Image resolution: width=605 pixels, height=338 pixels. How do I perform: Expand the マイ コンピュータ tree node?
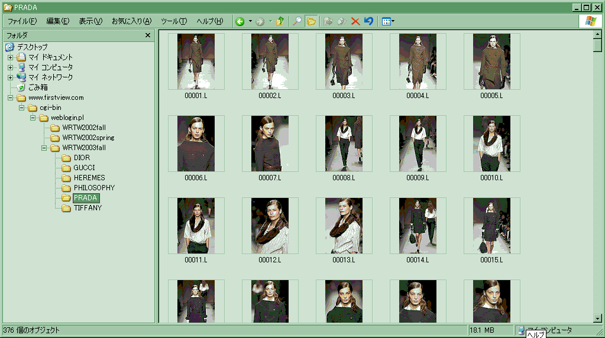[x=10, y=67]
